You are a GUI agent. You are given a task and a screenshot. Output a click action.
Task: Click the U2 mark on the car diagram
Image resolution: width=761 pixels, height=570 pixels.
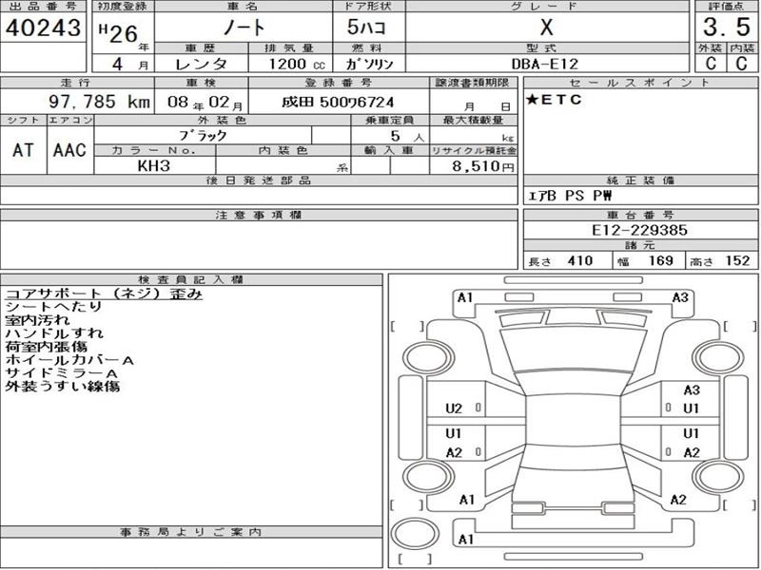click(x=454, y=408)
